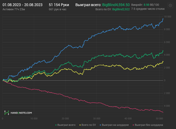Click the '40 000' x-axis label
The width and height of the screenshot is (176, 129).
click(128, 118)
